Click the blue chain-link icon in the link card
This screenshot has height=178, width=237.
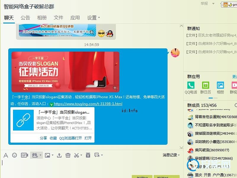23,120
